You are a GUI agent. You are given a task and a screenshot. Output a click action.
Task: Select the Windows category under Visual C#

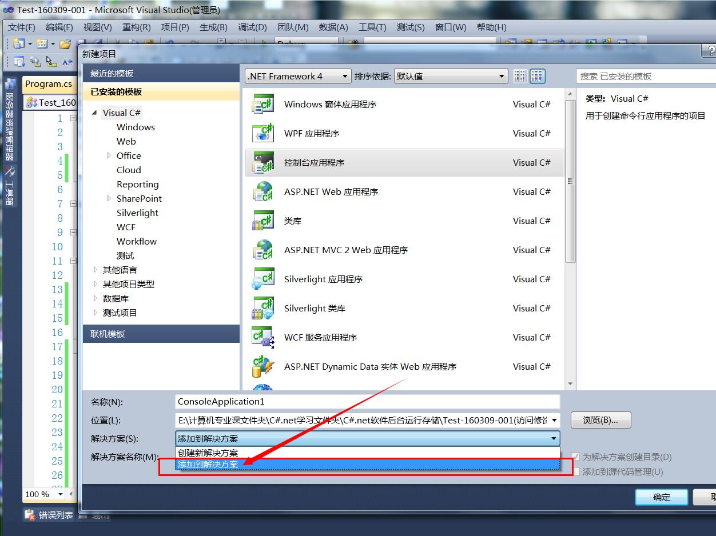pos(136,127)
